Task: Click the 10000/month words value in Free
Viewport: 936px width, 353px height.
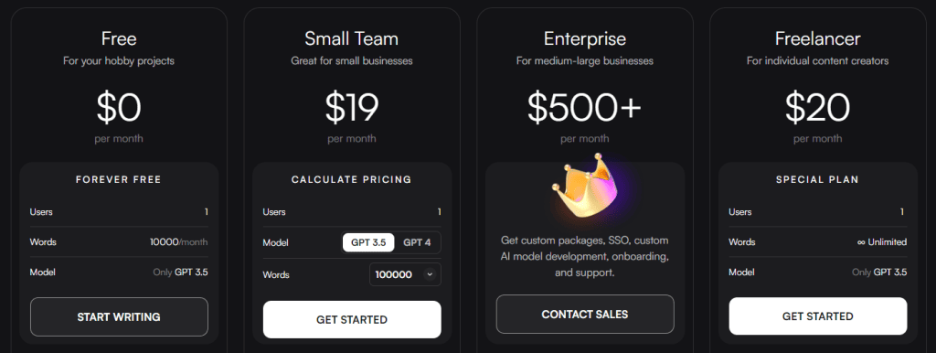Action: (x=178, y=242)
